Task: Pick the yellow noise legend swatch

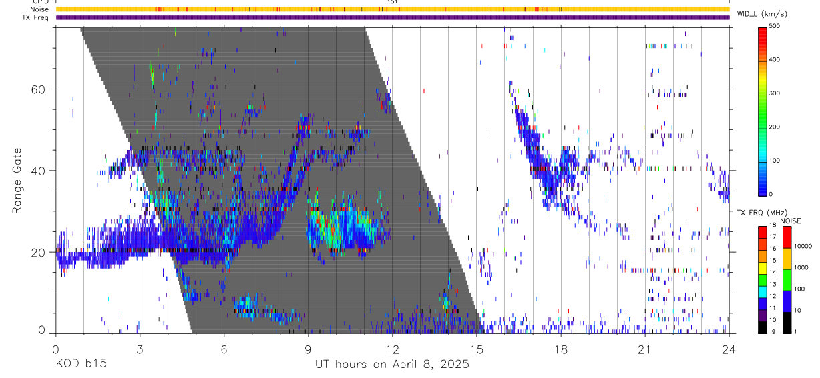Action: [x=787, y=259]
